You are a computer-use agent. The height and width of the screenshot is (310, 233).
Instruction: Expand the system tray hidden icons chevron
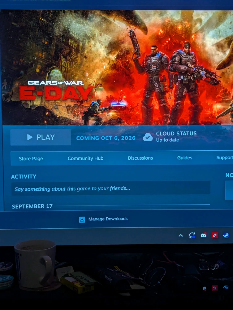coord(181,236)
